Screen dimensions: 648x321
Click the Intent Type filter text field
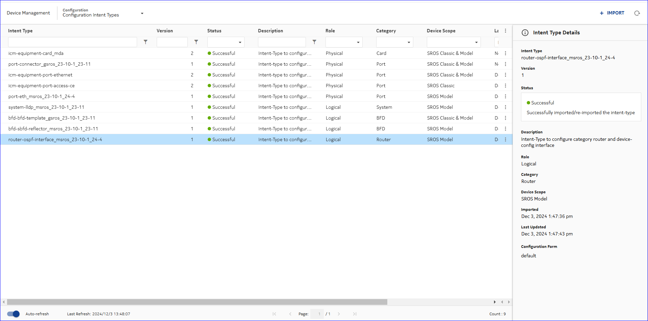tap(72, 42)
